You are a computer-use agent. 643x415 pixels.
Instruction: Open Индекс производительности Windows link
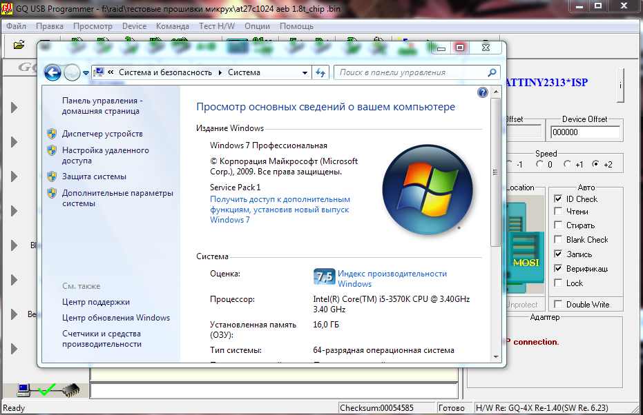392,279
